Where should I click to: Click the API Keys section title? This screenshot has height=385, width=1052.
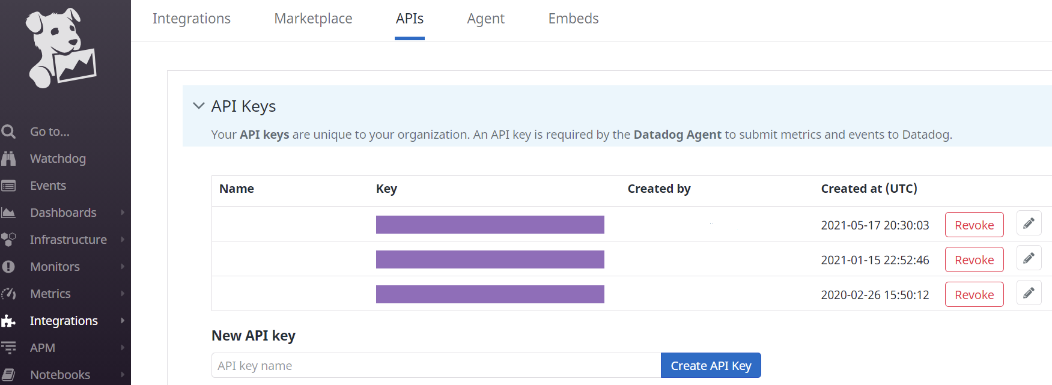[x=243, y=106]
